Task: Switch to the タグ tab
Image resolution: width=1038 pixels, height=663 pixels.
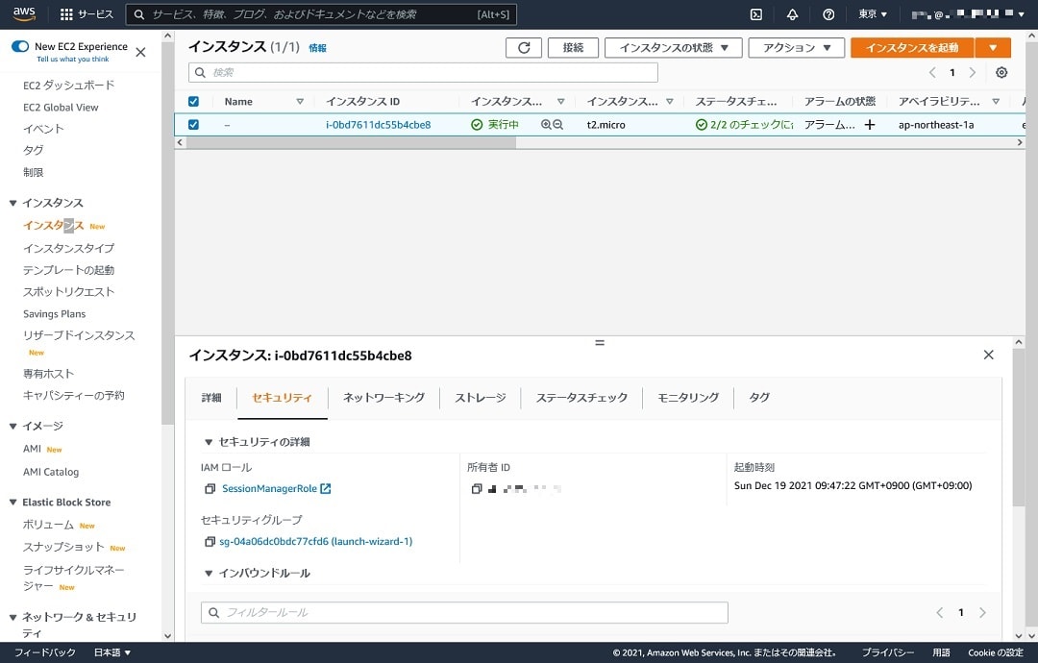Action: click(x=759, y=398)
